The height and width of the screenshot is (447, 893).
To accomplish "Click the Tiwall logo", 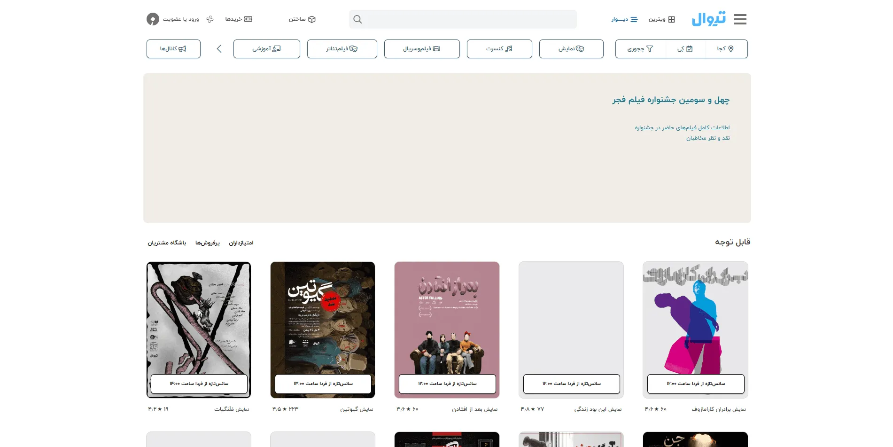I will pyautogui.click(x=708, y=19).
